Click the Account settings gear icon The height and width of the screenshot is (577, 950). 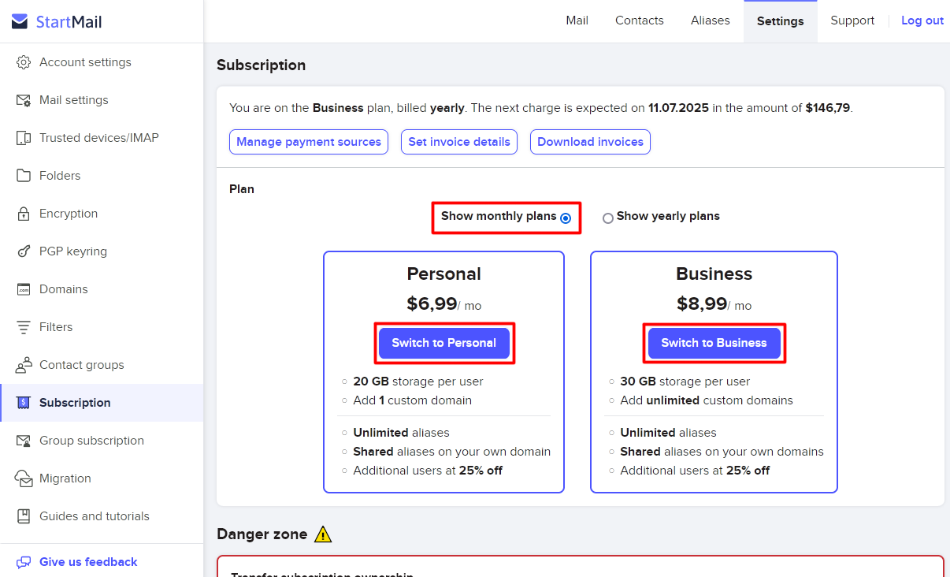pyautogui.click(x=24, y=62)
